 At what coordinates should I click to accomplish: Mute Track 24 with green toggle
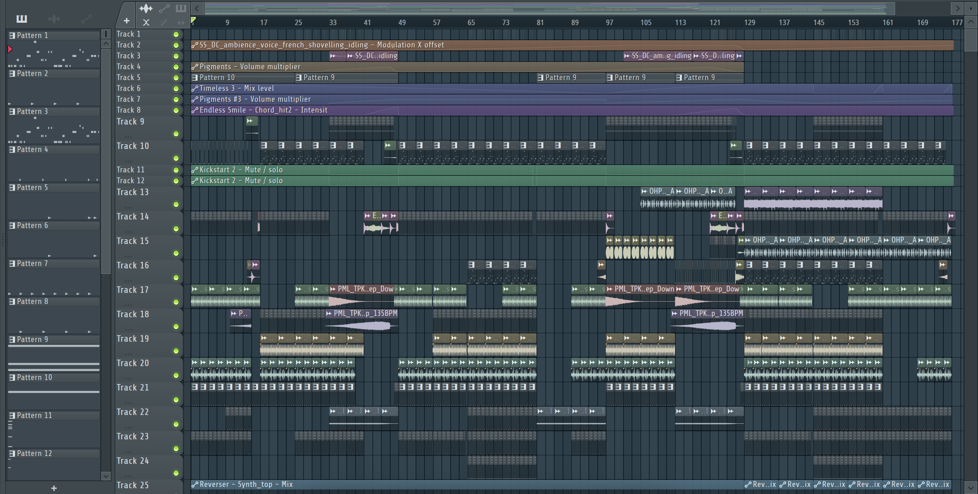(x=176, y=473)
